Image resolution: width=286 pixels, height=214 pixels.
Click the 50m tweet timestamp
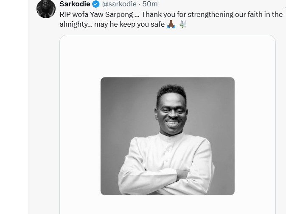[x=150, y=4]
